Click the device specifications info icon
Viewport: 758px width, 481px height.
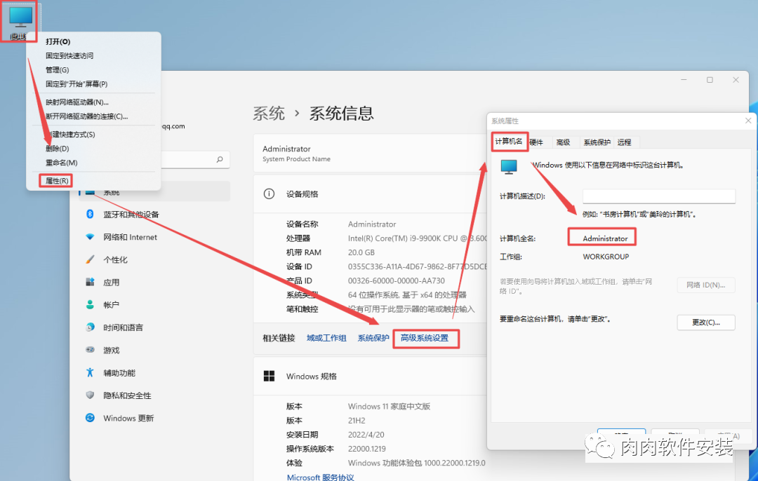[269, 194]
